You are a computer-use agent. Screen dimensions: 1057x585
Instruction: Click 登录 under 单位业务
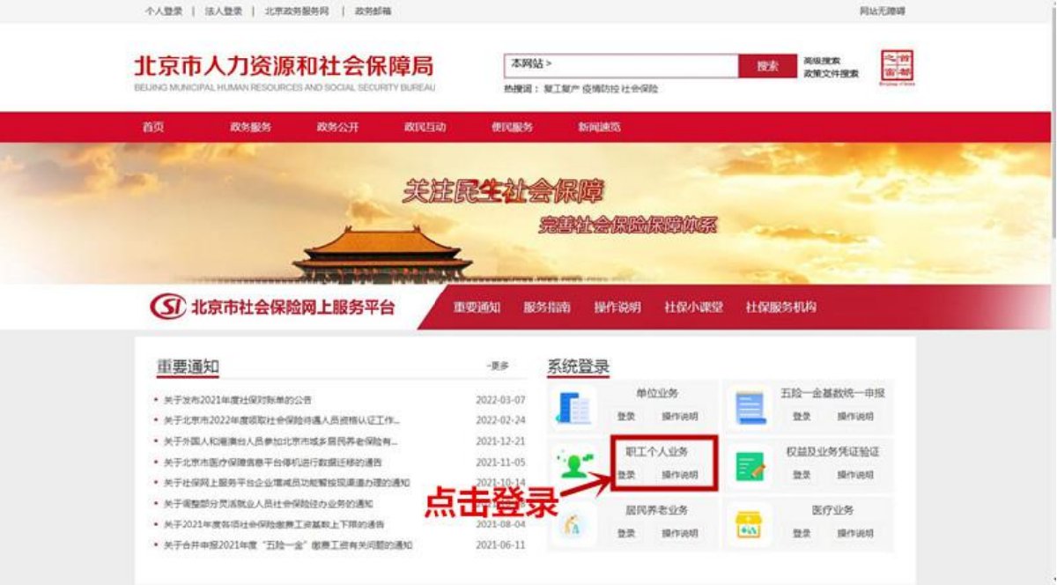click(x=626, y=417)
